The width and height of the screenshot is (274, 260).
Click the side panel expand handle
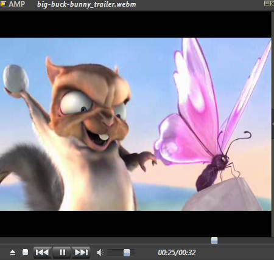coord(273,124)
